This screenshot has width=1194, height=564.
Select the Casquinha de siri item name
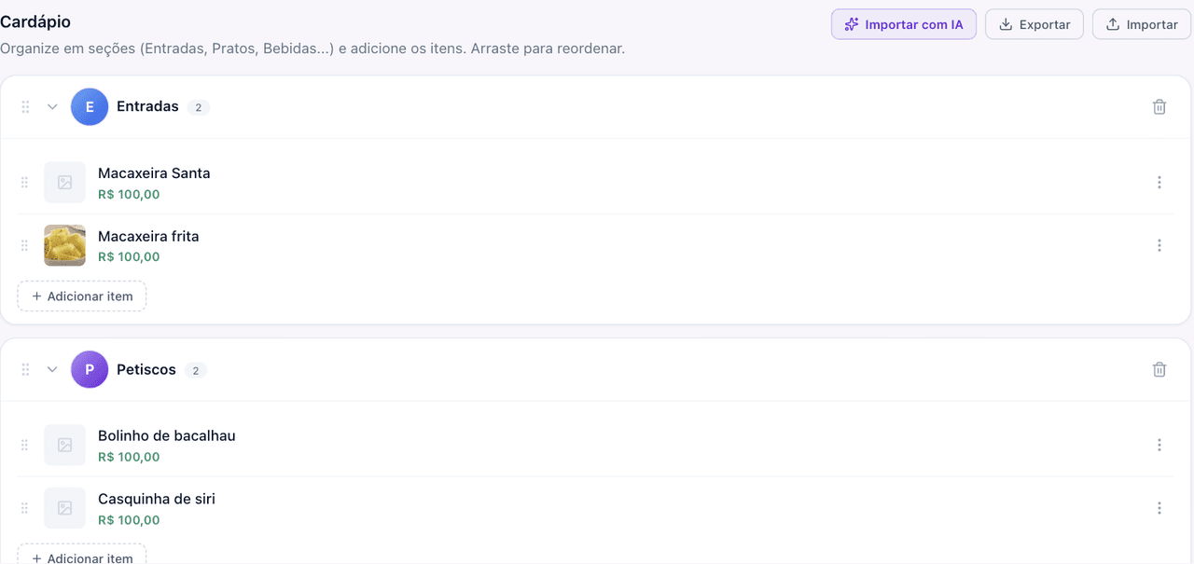pyautogui.click(x=157, y=499)
